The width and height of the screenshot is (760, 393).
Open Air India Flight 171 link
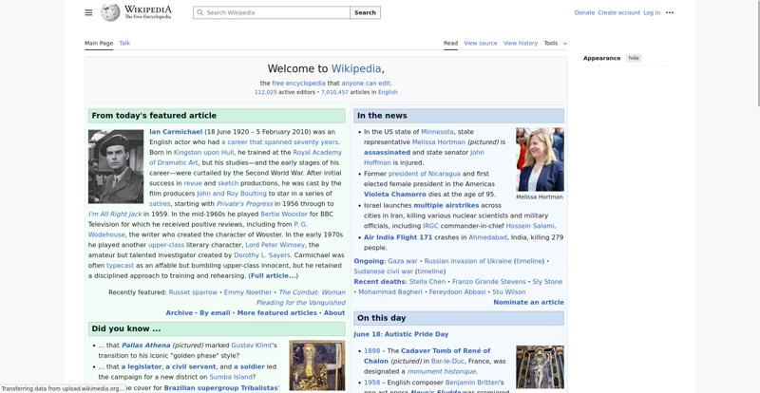tap(398, 237)
